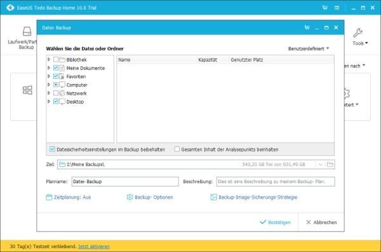Click the Jetzt aktivieren link
This screenshot has width=381, height=252.
pyautogui.click(x=94, y=246)
